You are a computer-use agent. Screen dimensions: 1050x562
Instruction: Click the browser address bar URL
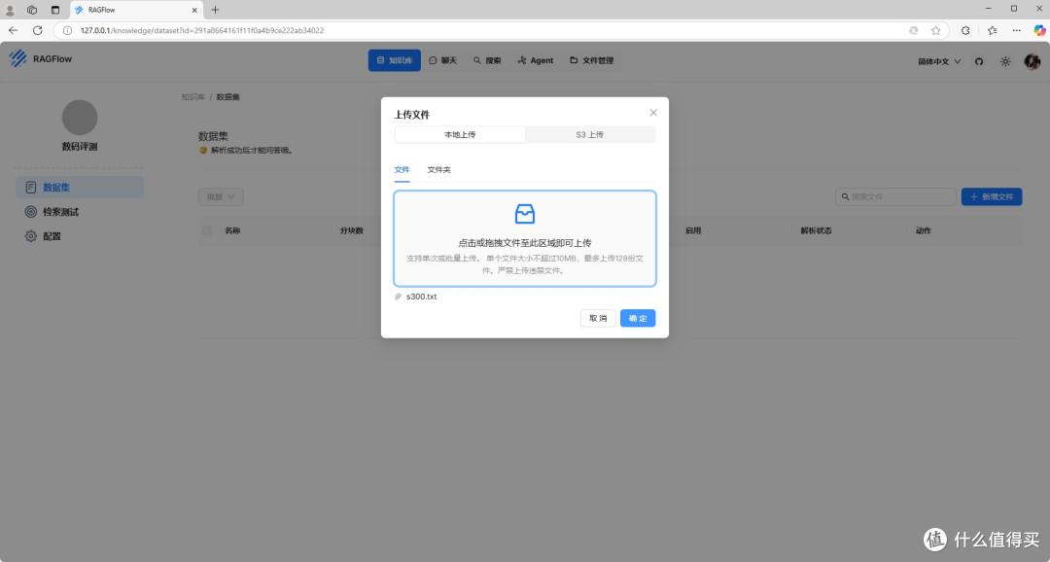click(x=201, y=30)
